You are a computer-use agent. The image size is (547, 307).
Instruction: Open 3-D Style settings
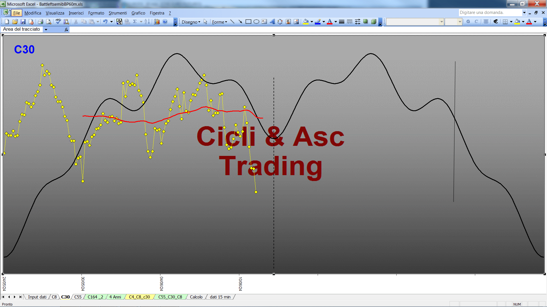point(373,22)
